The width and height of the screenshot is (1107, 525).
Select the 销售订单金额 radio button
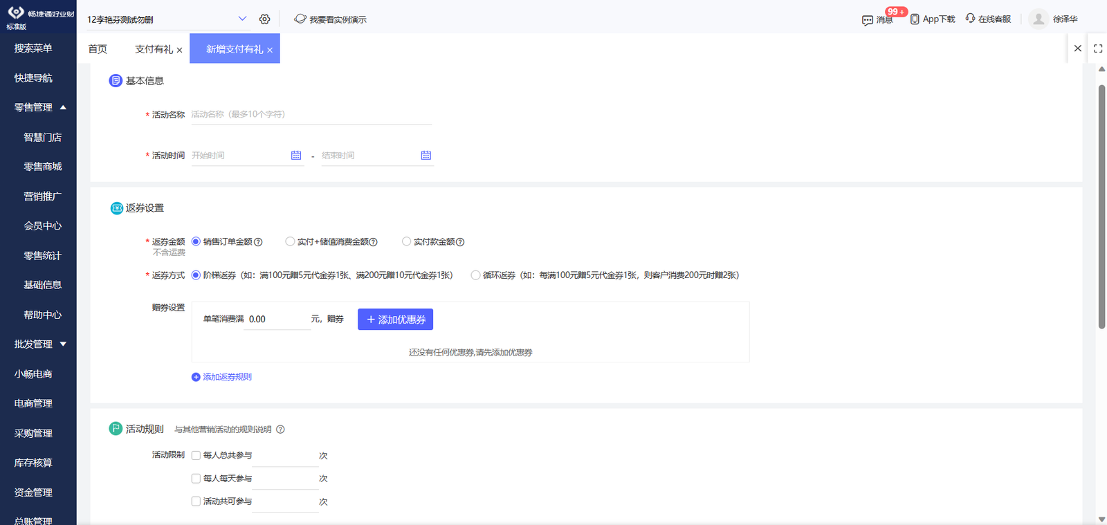pos(196,241)
